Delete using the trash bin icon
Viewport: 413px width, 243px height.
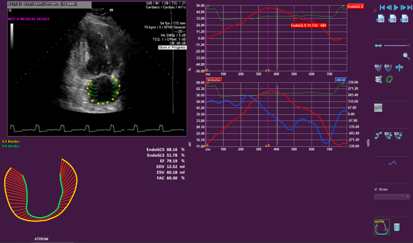point(396,227)
